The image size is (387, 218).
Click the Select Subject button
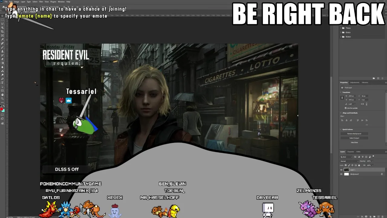point(354,138)
